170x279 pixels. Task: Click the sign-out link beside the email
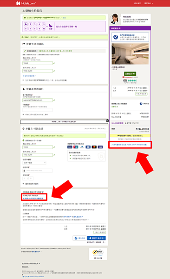point(64,18)
